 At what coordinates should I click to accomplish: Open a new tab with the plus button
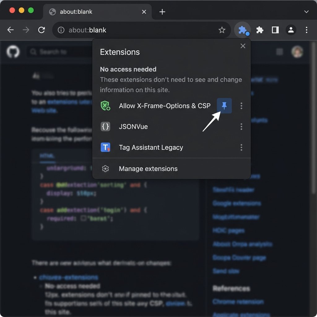click(x=162, y=12)
